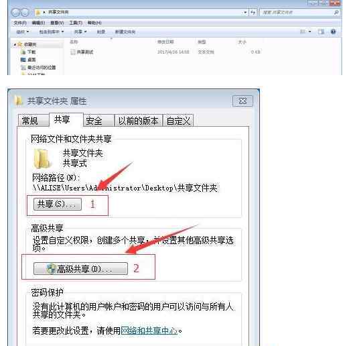
Task: Open the 网络和共享中心 link
Action: [x=149, y=331]
